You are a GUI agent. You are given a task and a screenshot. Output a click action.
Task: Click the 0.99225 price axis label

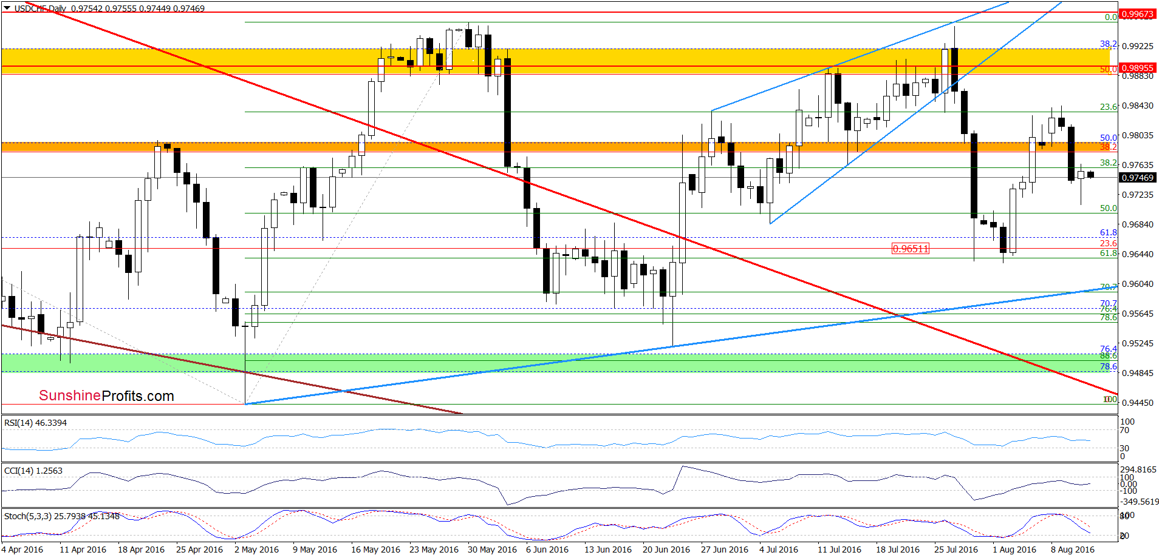(x=1137, y=46)
